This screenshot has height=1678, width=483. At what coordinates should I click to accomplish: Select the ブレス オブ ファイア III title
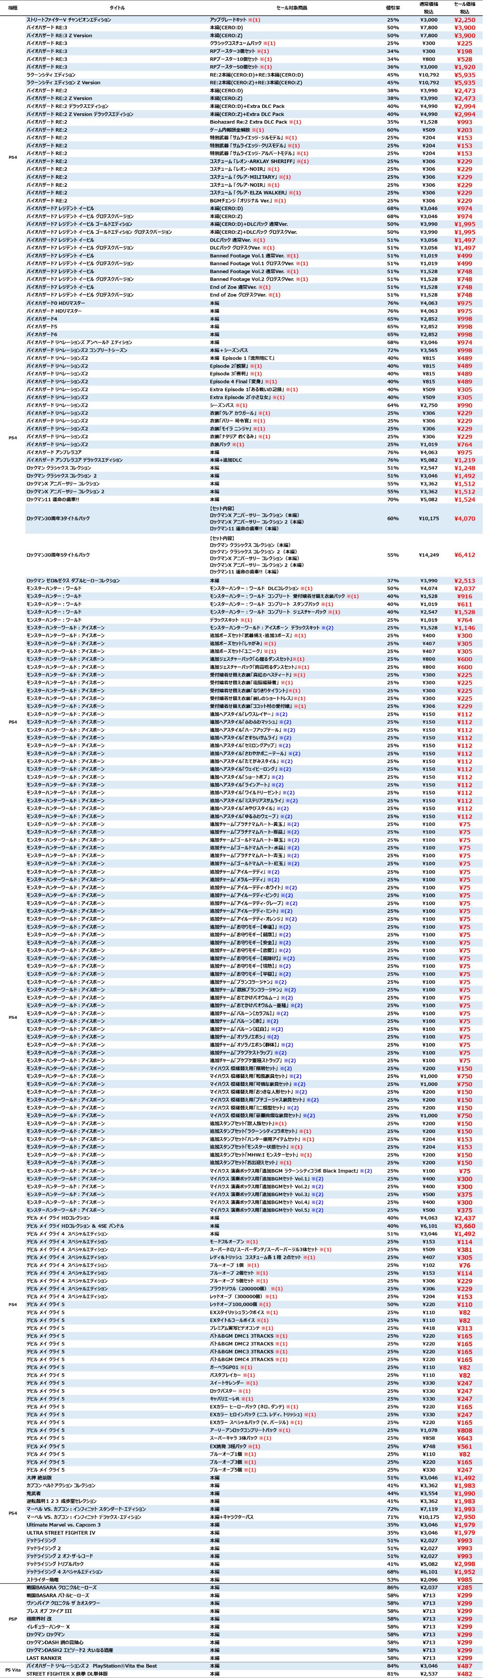pyautogui.click(x=49, y=1611)
